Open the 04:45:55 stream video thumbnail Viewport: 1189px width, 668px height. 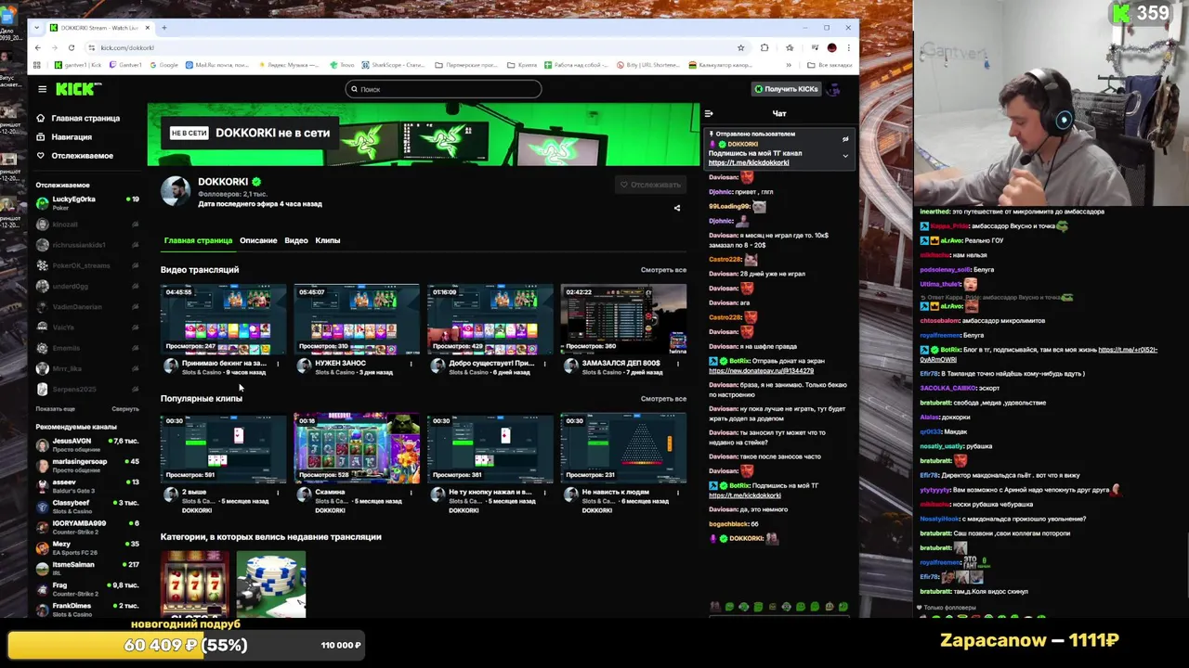click(x=223, y=319)
